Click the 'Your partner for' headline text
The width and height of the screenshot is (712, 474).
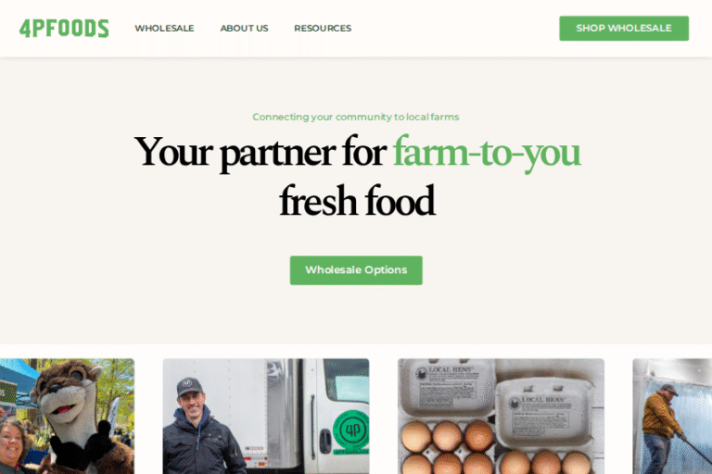click(x=261, y=153)
